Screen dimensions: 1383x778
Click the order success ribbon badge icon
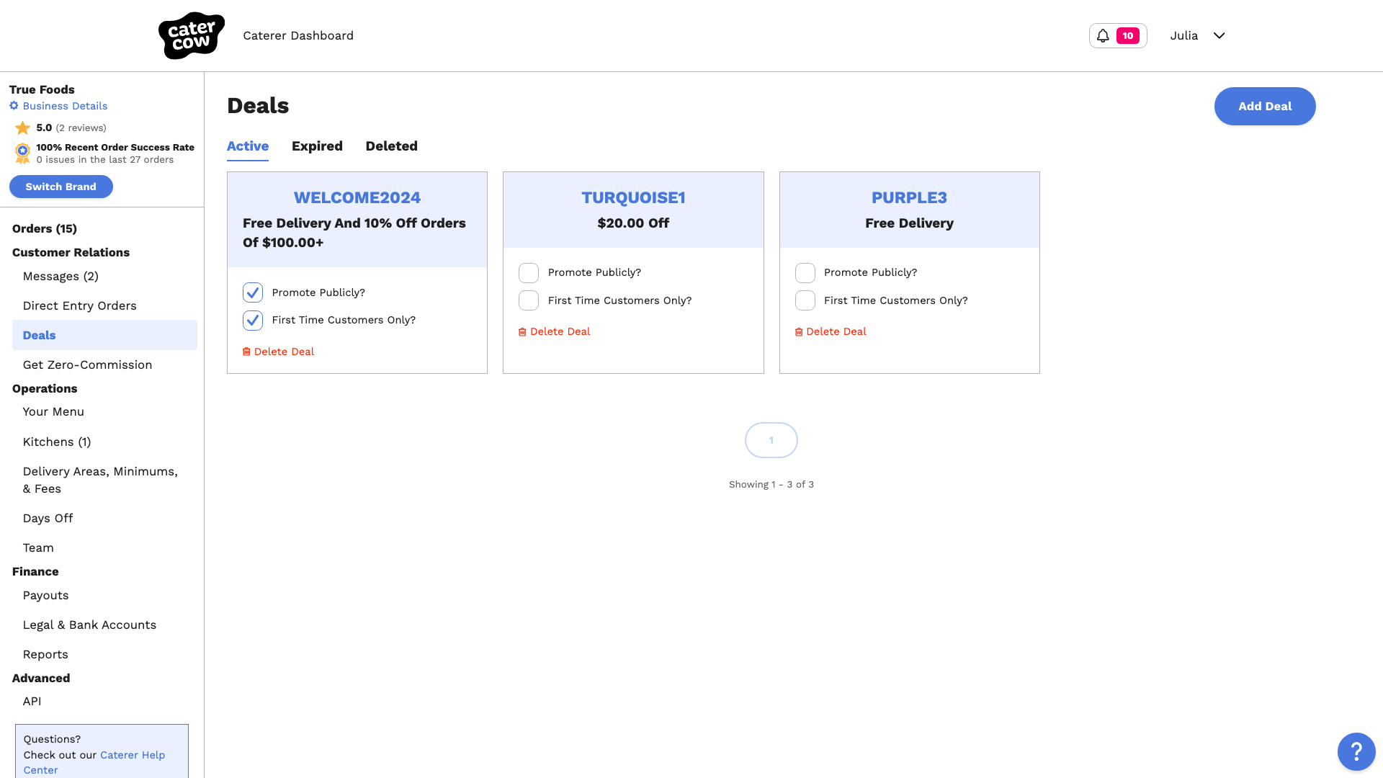(23, 153)
